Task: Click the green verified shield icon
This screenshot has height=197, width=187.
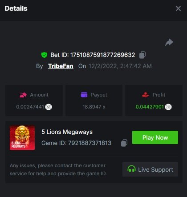Action: tap(44, 55)
